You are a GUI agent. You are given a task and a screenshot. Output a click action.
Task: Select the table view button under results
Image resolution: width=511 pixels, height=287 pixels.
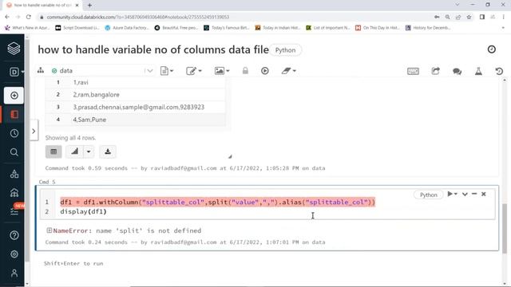click(x=53, y=151)
